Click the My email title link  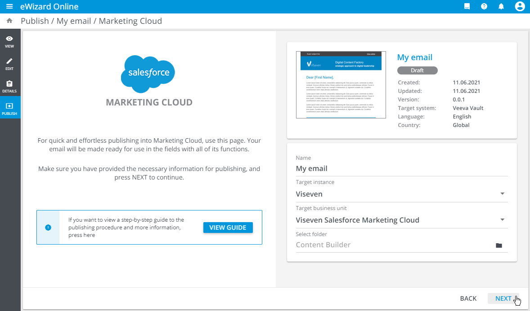pyautogui.click(x=414, y=57)
